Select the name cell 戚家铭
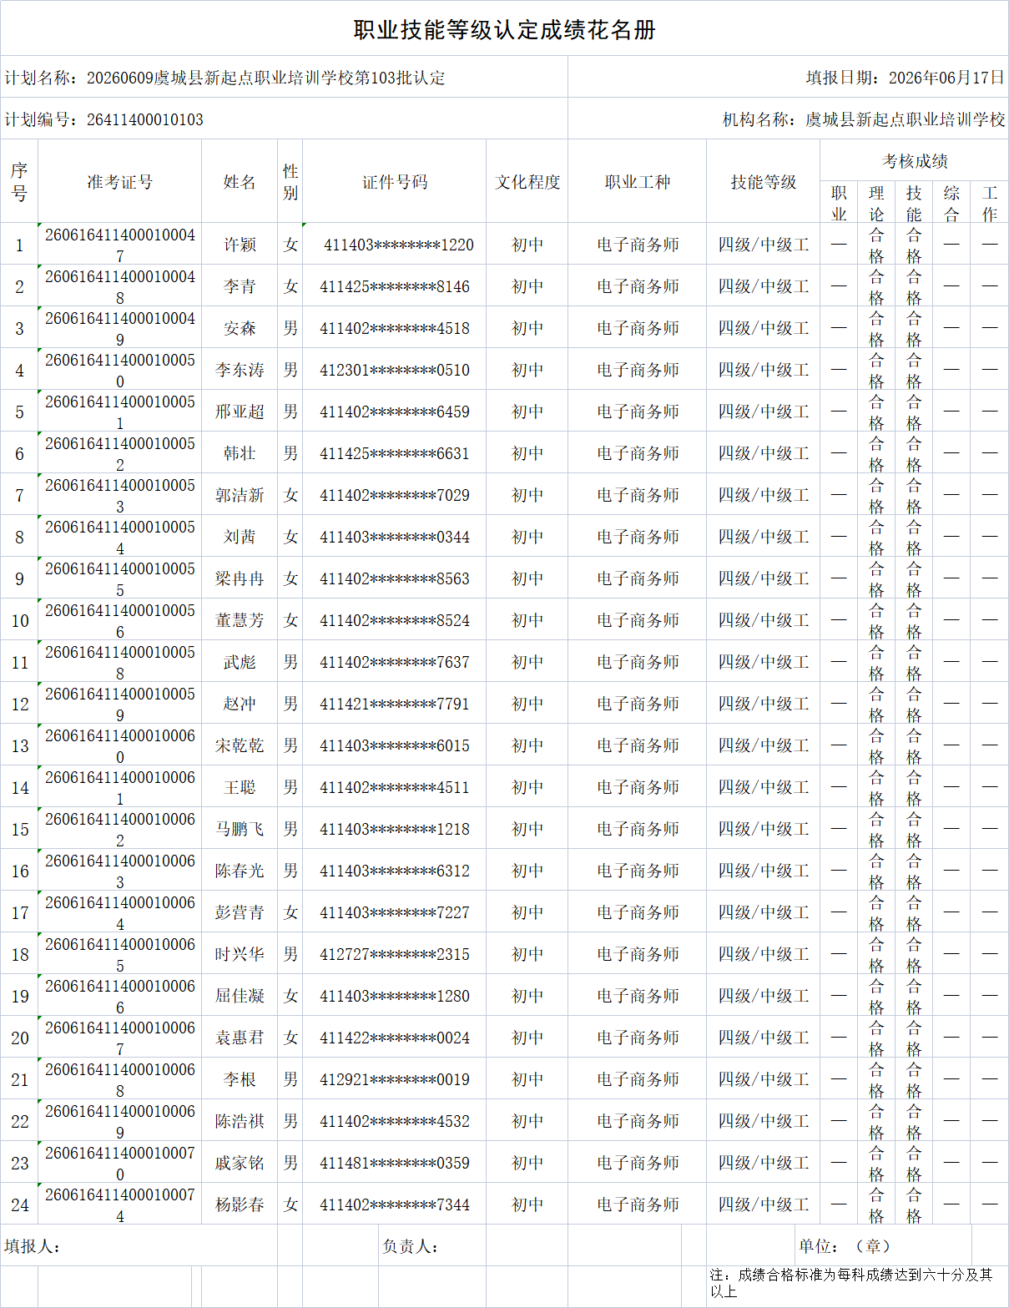The width and height of the screenshot is (1009, 1308). coord(240,1163)
